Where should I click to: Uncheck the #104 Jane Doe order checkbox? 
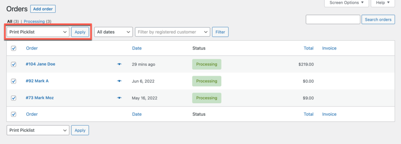[x=14, y=64]
